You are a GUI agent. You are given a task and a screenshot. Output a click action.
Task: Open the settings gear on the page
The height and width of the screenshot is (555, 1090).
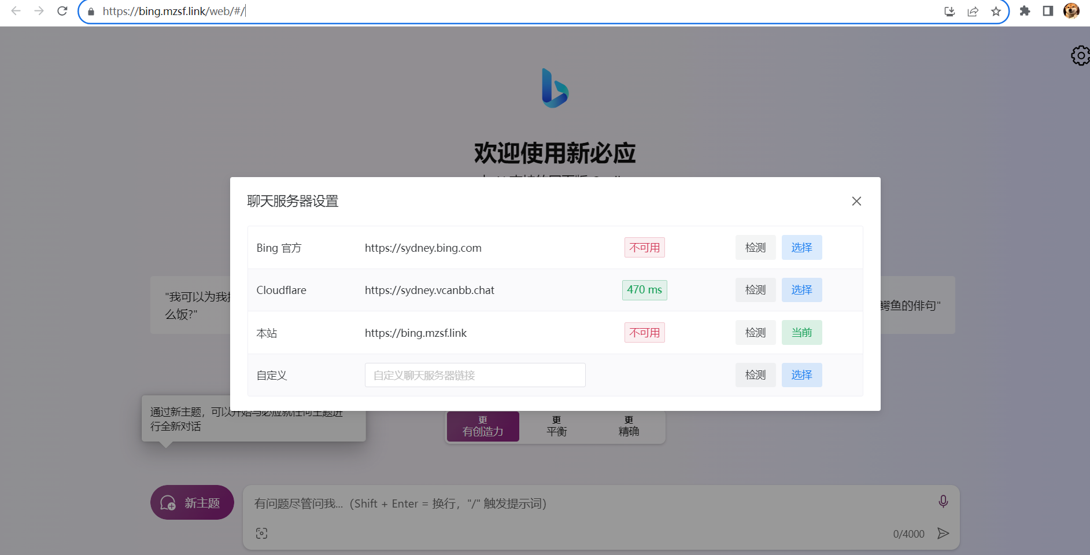click(x=1080, y=56)
